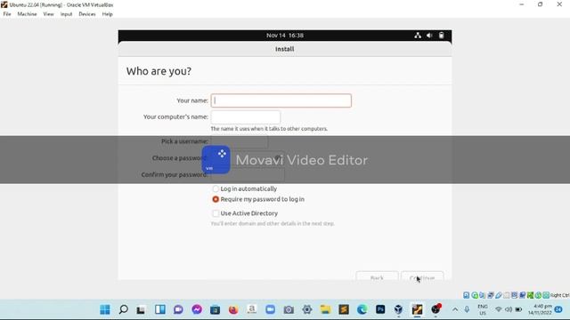
Task: Launch Sublime Text from the taskbar
Action: pyautogui.click(x=344, y=309)
